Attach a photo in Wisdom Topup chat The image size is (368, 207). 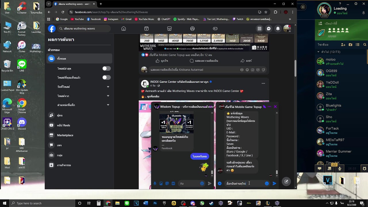(161, 183)
